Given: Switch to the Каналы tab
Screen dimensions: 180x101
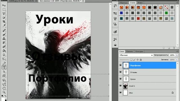Looking at the screenshot, I should click(129, 51).
